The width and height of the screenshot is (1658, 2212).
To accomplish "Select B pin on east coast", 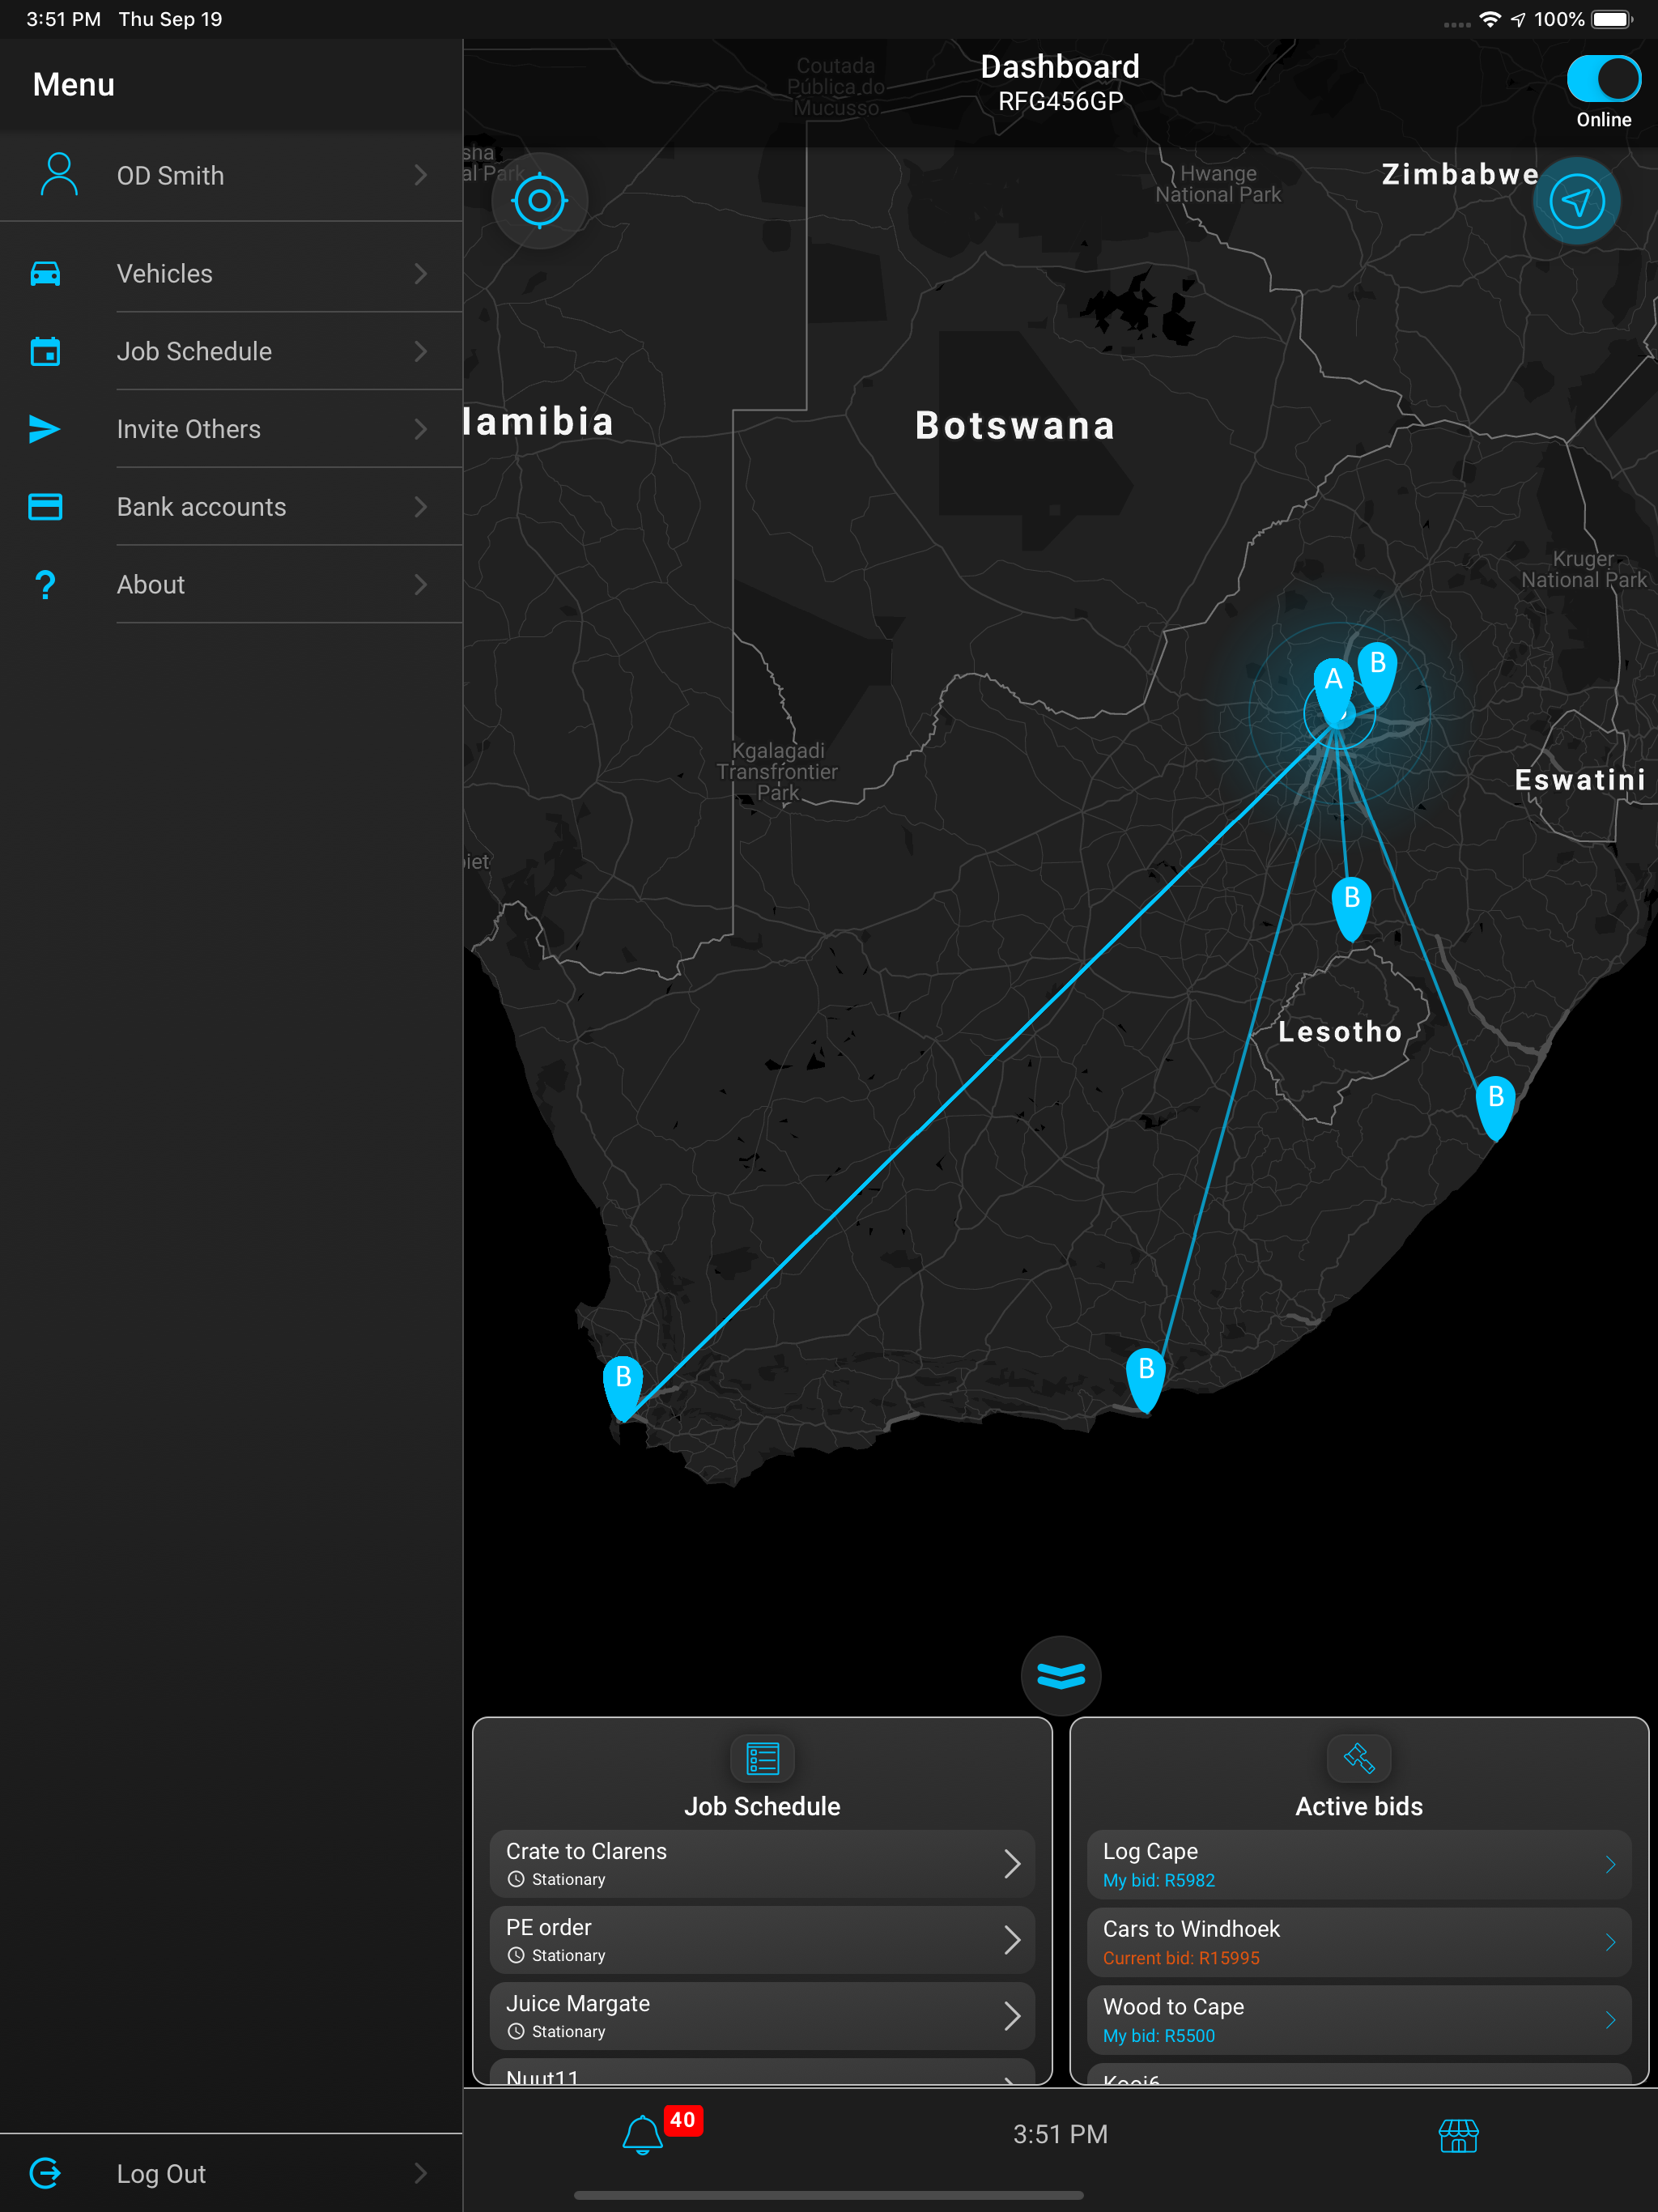I will 1495,1107.
